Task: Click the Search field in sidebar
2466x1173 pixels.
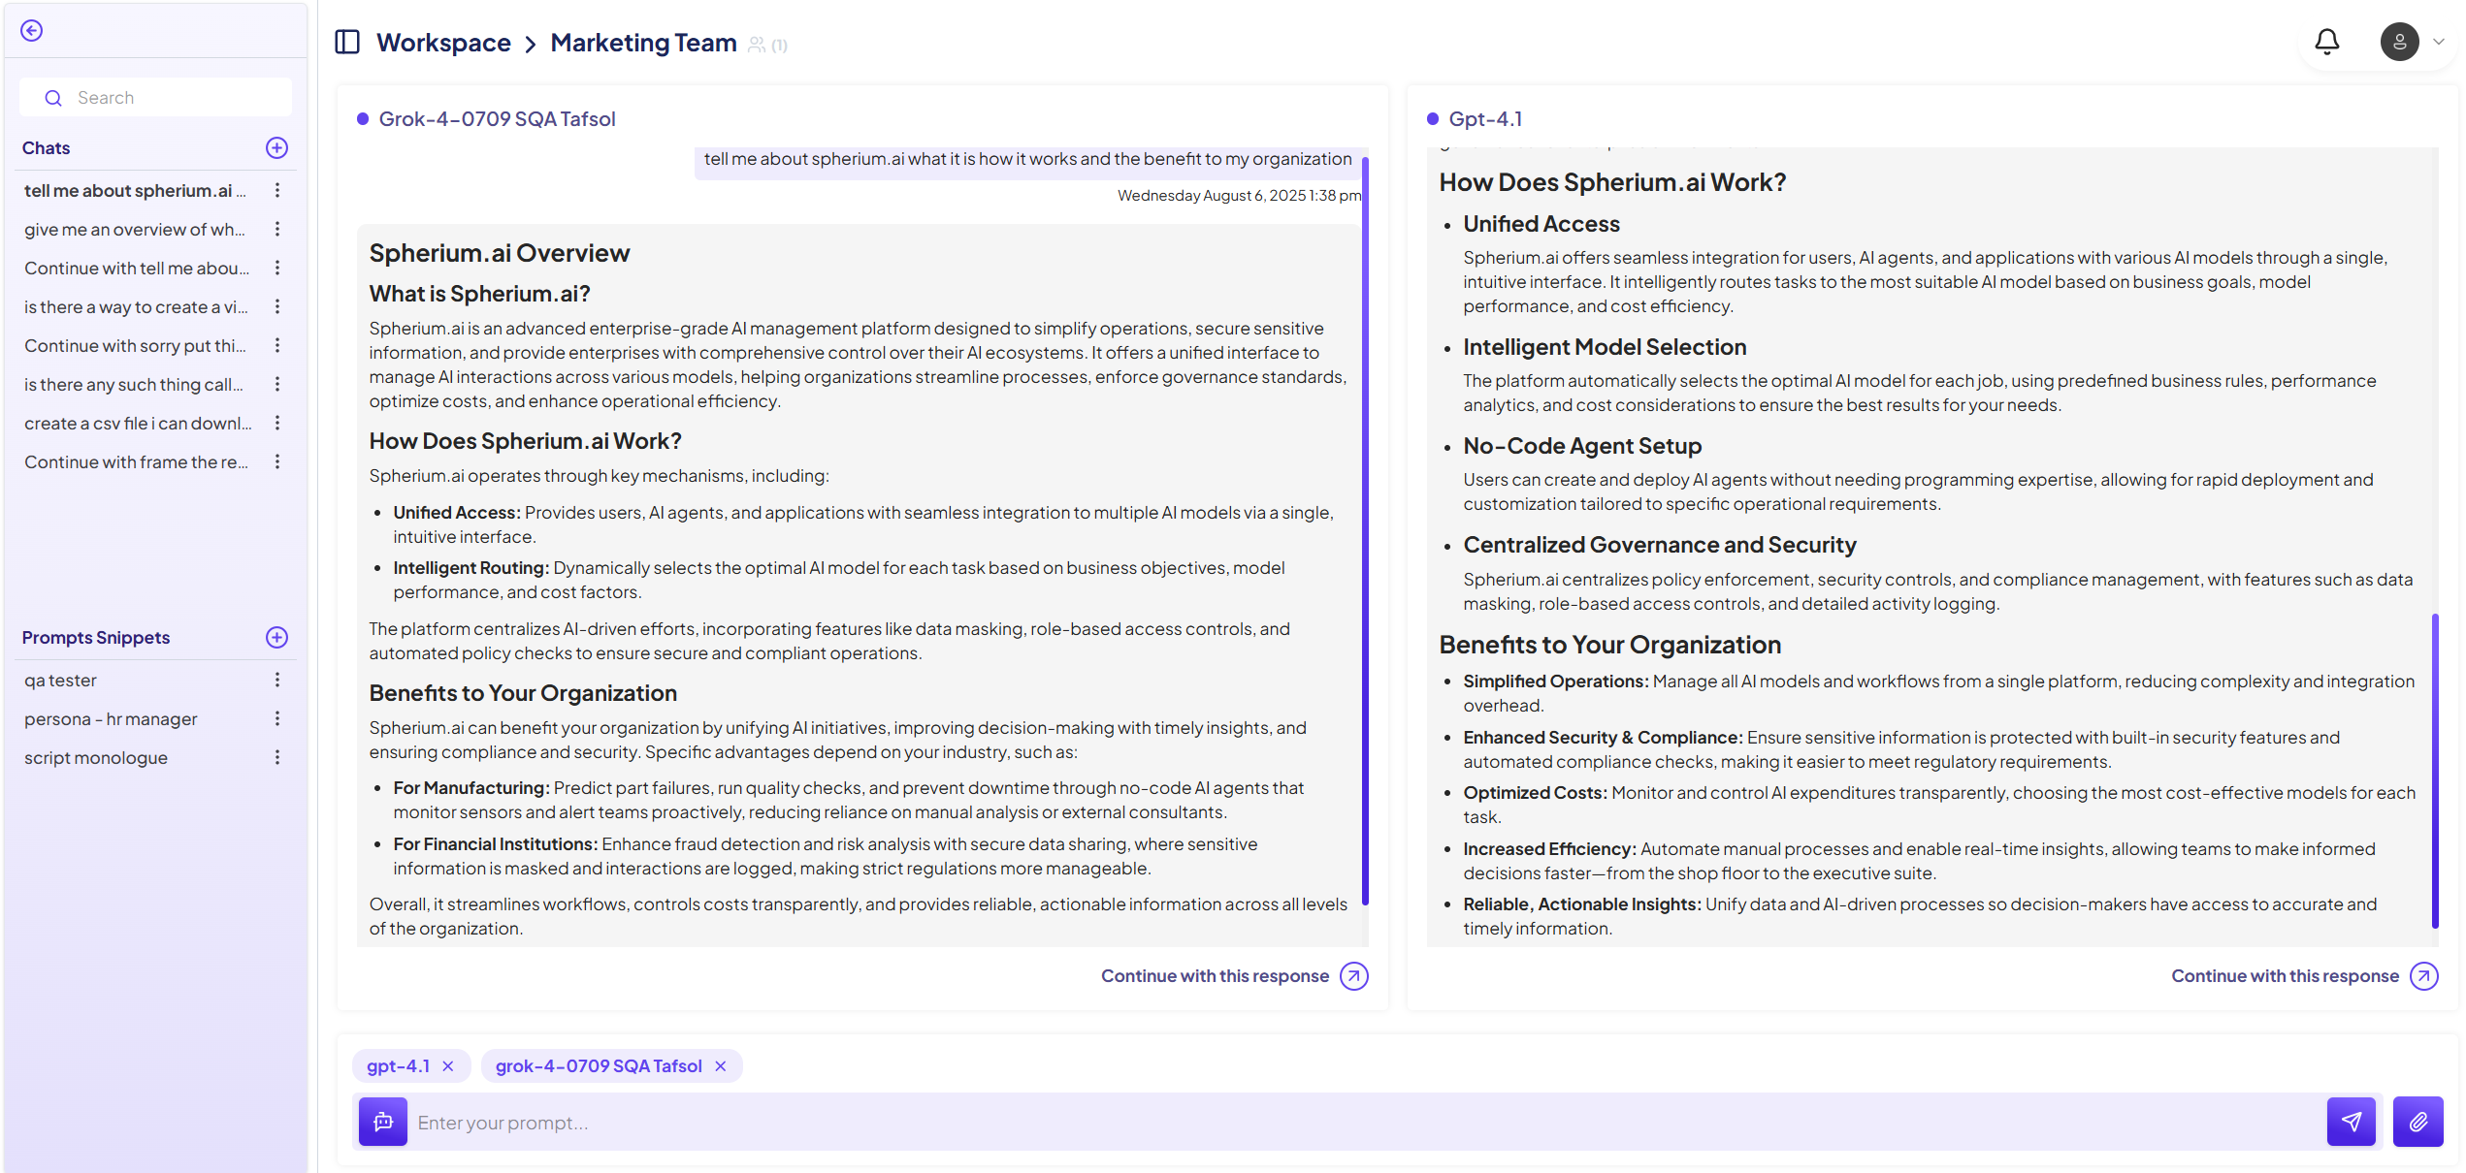Action: click(155, 98)
